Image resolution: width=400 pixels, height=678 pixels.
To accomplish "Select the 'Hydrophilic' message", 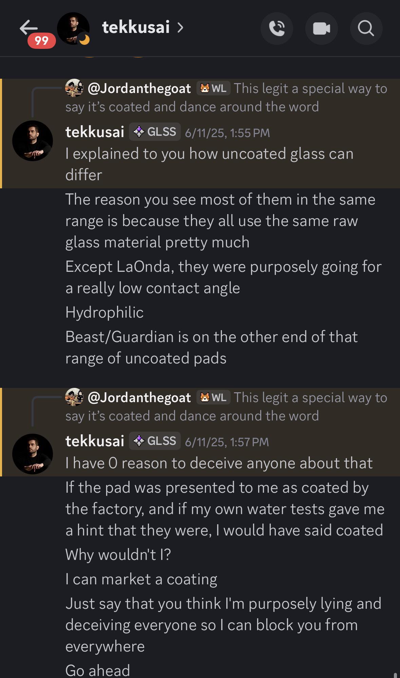I will point(104,313).
